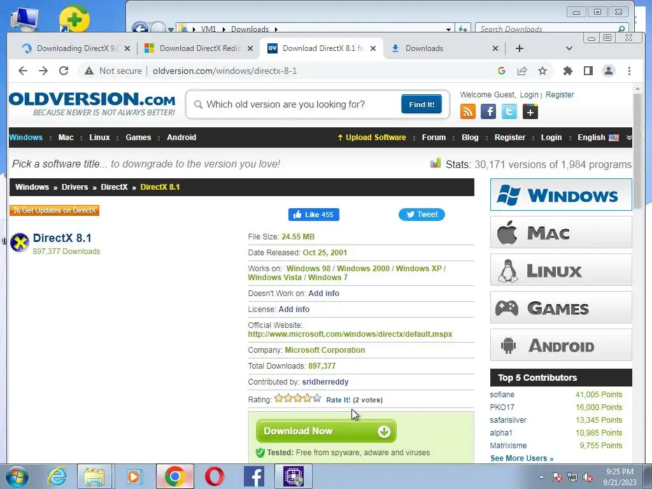Click the browser Back arrow
This screenshot has height=489, width=652.
(23, 71)
